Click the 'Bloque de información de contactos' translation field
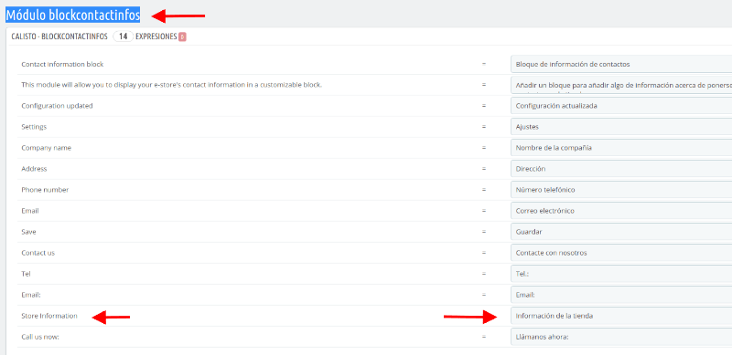The image size is (732, 355). point(621,64)
